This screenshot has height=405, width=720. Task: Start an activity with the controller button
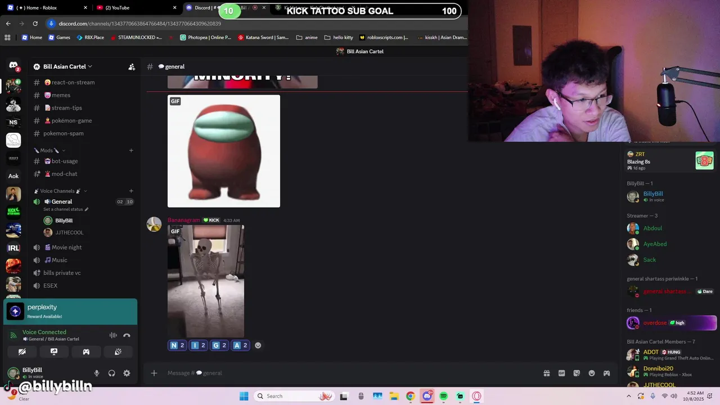(x=86, y=352)
